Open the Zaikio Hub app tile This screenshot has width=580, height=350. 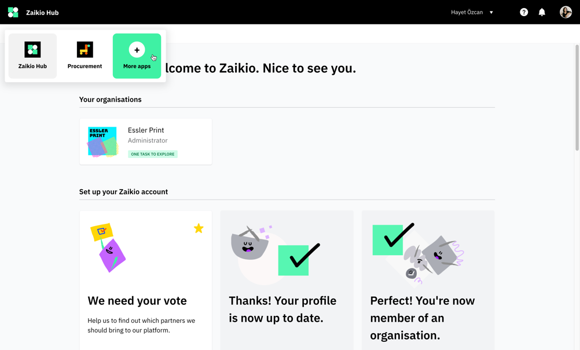click(32, 56)
